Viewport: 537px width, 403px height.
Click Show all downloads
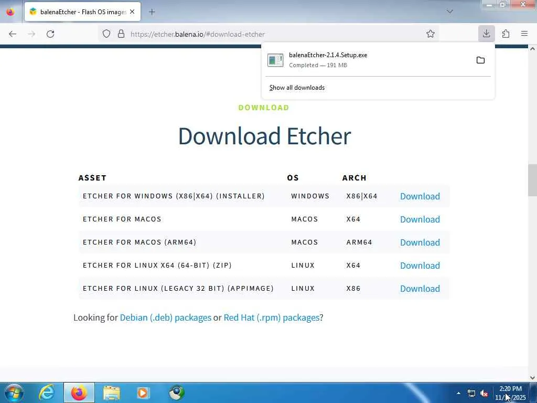coord(297,88)
